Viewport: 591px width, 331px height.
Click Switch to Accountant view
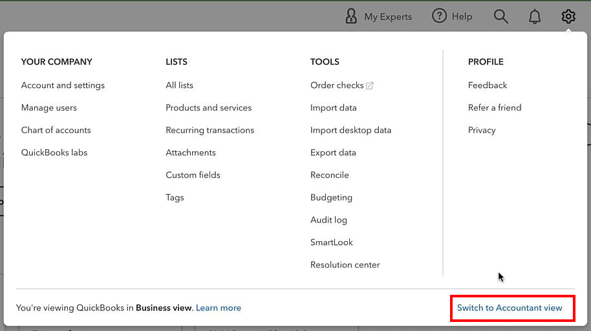(510, 308)
